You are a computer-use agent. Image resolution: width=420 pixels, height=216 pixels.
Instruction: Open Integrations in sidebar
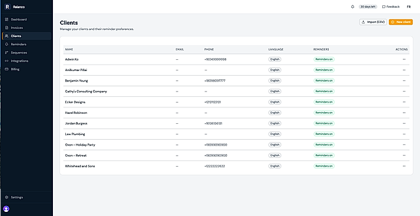pos(26,61)
